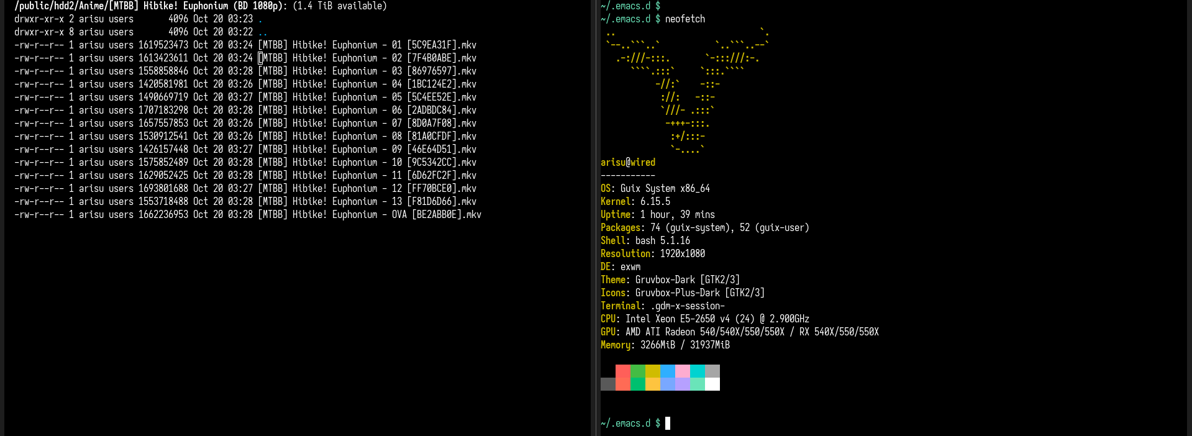Screen dimensions: 1192x436
Task: Click the bottom shell prompt cursor
Action: 668,423
